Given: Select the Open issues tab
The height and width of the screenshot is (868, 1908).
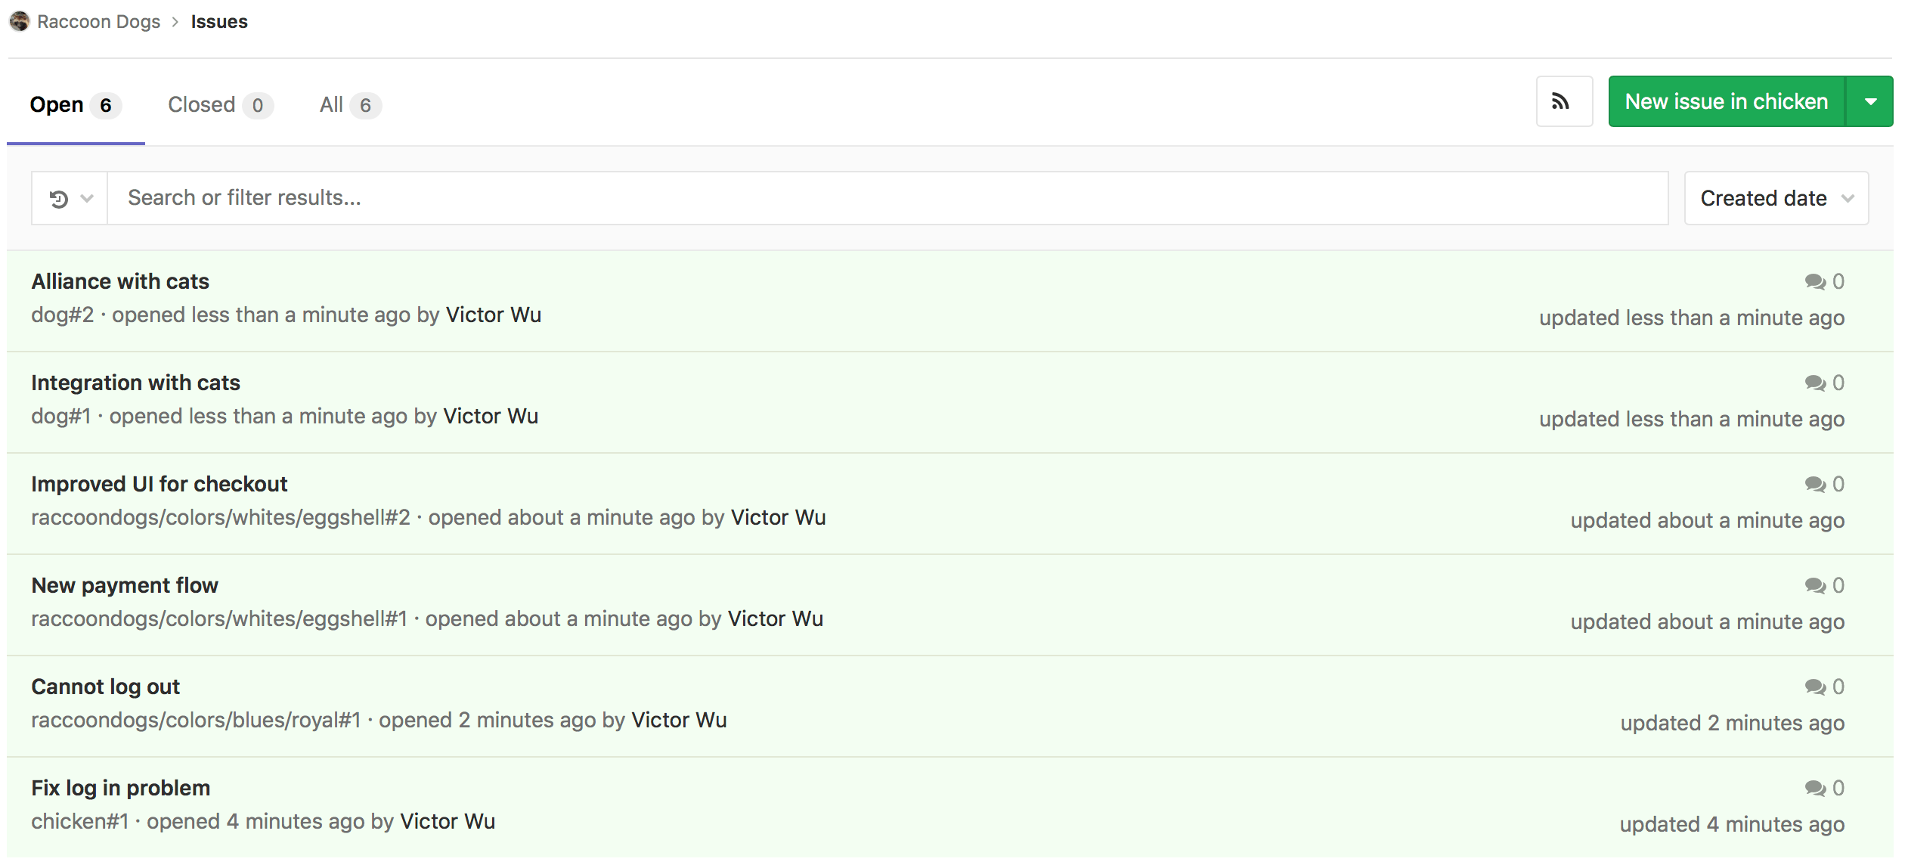Looking at the screenshot, I should click(x=57, y=104).
